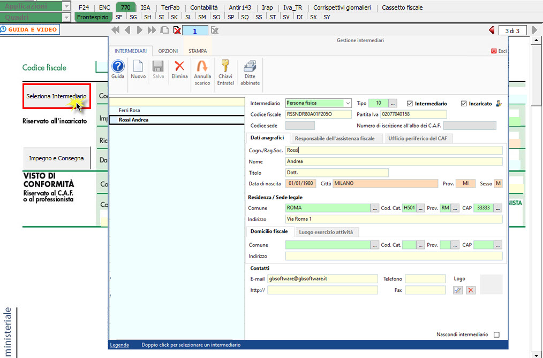Open Domicilio fiscale Comune ellipsis lookup
Viewport: 543px width, 358px height.
(375, 245)
